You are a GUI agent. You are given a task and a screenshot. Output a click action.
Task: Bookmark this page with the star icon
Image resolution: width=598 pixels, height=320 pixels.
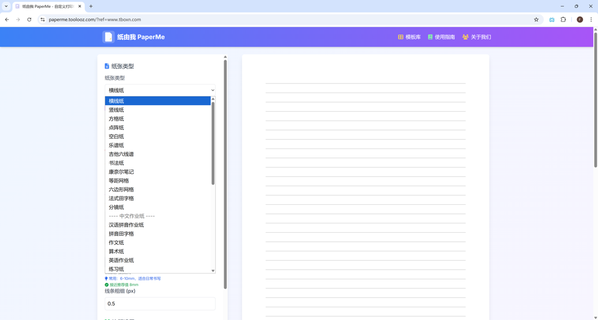pos(536,20)
